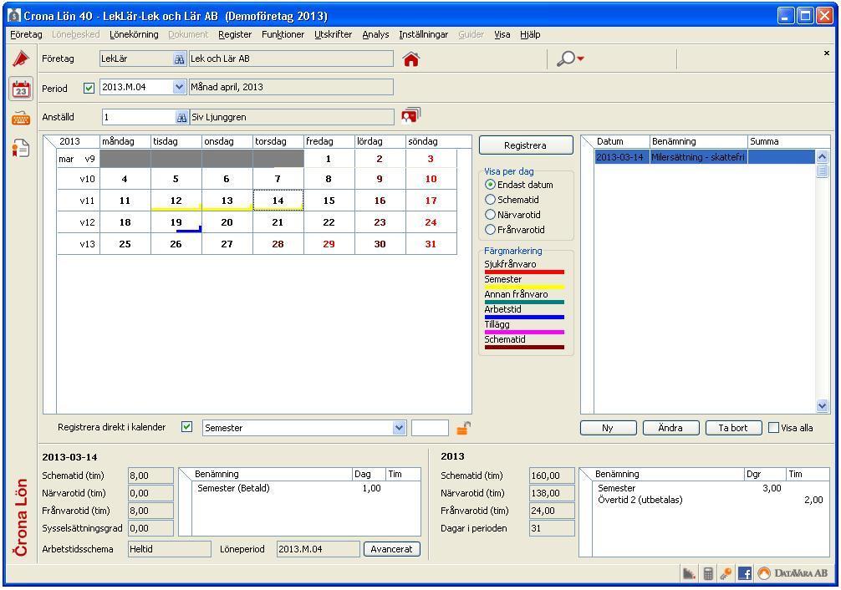The width and height of the screenshot is (841, 590).
Task: Click the chart icon in status bar
Action: click(689, 573)
